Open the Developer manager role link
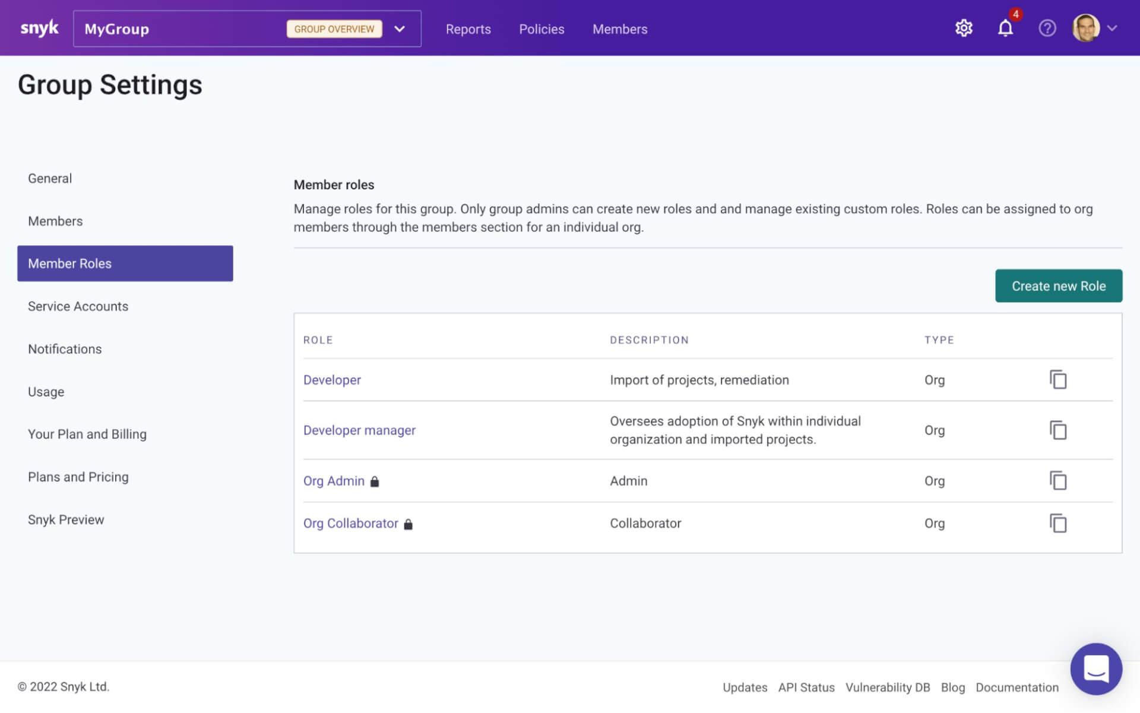This screenshot has width=1140, height=713. pyautogui.click(x=359, y=430)
